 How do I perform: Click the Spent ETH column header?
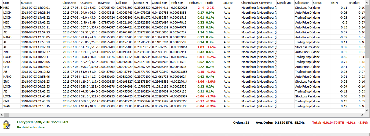pyautogui.click(x=142, y=2)
